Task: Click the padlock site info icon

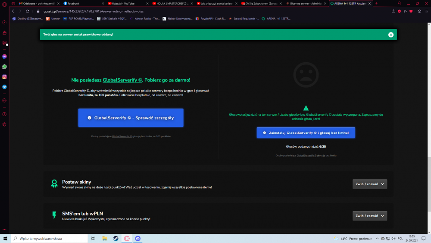Action: pos(38,11)
